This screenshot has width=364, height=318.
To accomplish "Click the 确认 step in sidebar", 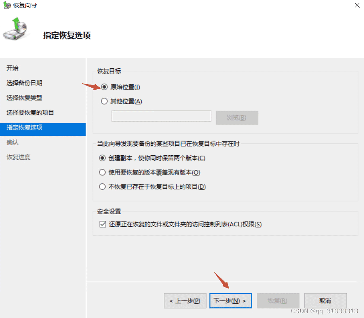I will [13, 142].
